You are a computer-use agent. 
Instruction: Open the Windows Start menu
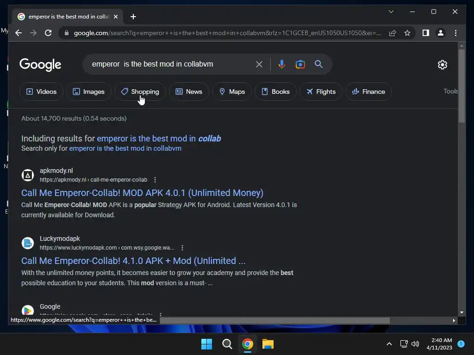click(x=207, y=344)
